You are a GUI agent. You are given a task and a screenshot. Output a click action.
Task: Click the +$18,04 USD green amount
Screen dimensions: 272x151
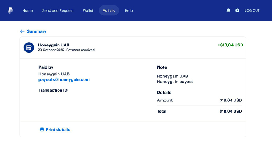click(x=230, y=45)
